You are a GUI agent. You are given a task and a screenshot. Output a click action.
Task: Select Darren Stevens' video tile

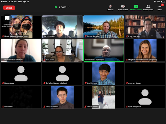[x=104, y=27]
